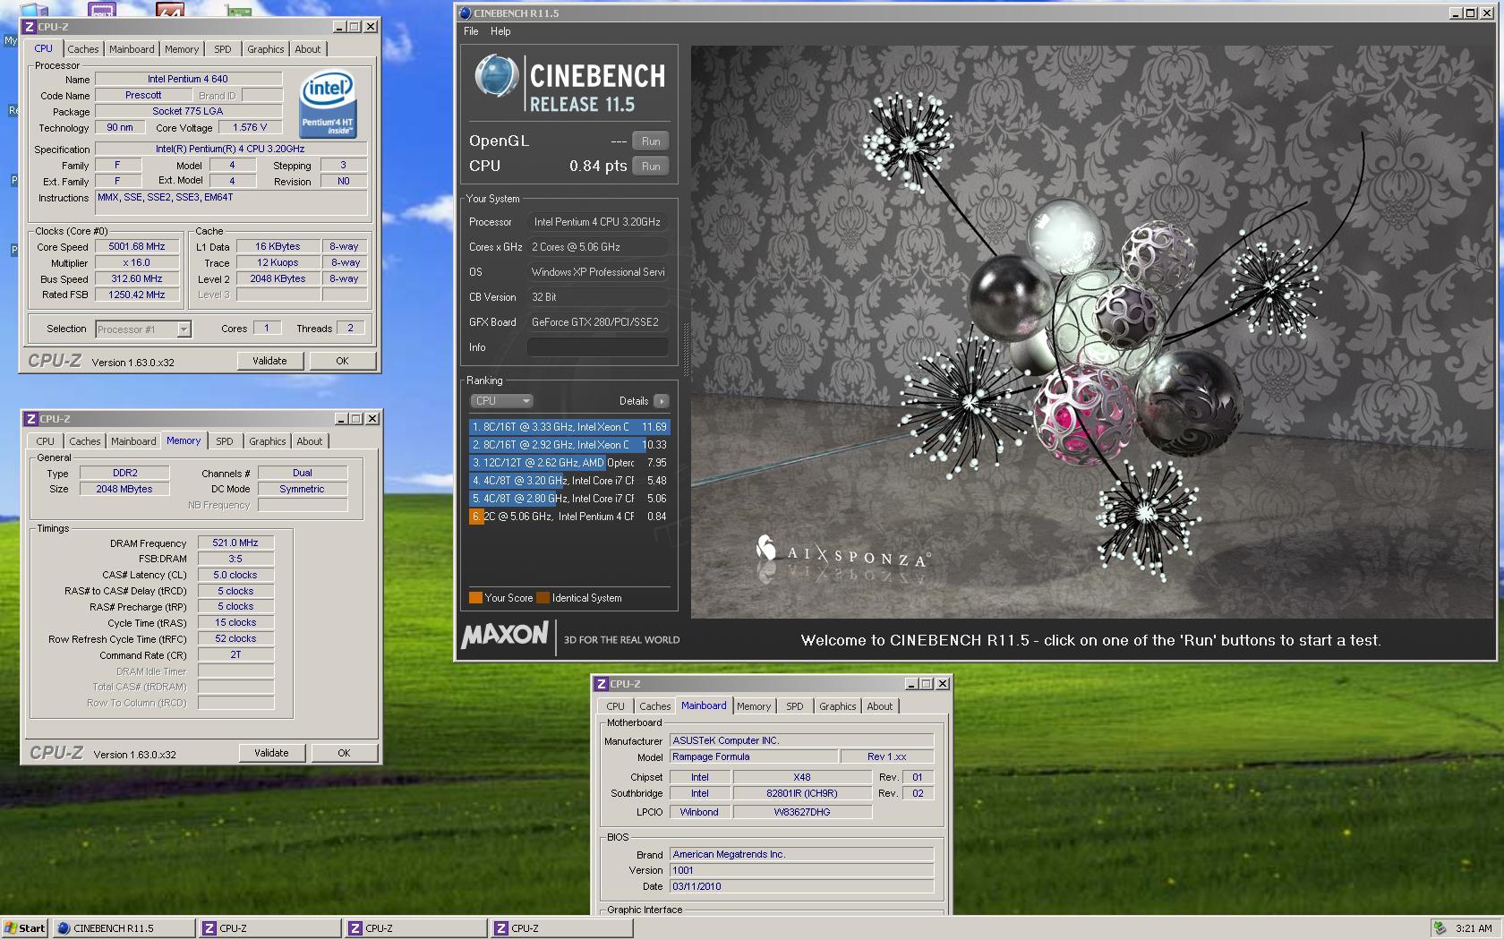Select ranking row 2C @ 5.06 GHz Pentium 4
This screenshot has height=940, width=1504.
568,517
